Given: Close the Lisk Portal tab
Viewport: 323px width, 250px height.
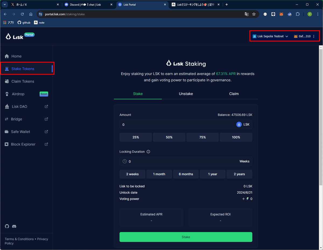Looking at the screenshot, I should pyautogui.click(x=165, y=5).
